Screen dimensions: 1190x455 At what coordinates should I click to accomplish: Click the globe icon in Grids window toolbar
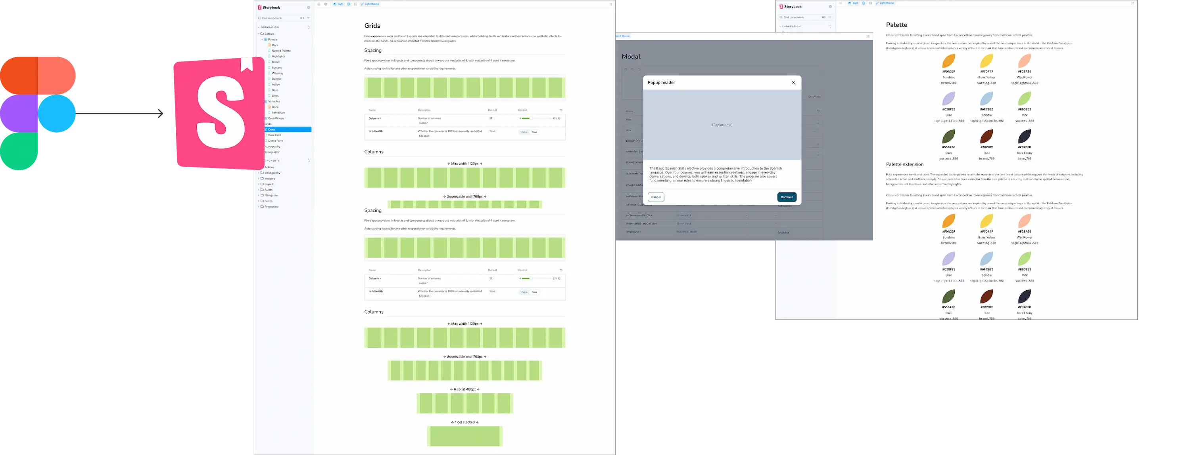(349, 4)
